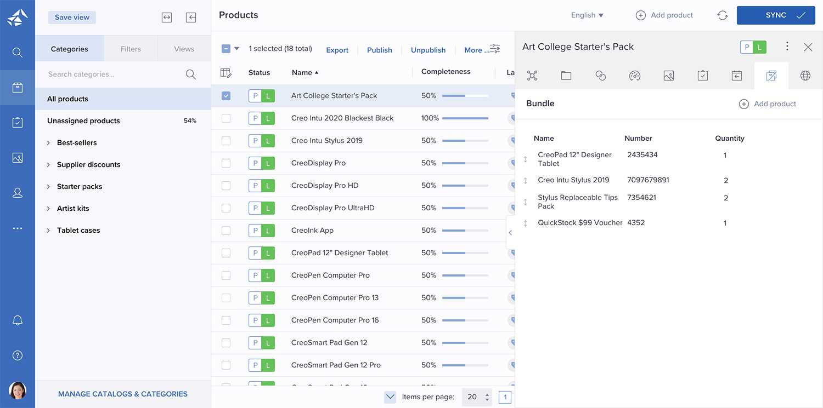This screenshot has width=823, height=408.
Task: Open the three-dot menu in detail panel
Action: pyautogui.click(x=787, y=47)
